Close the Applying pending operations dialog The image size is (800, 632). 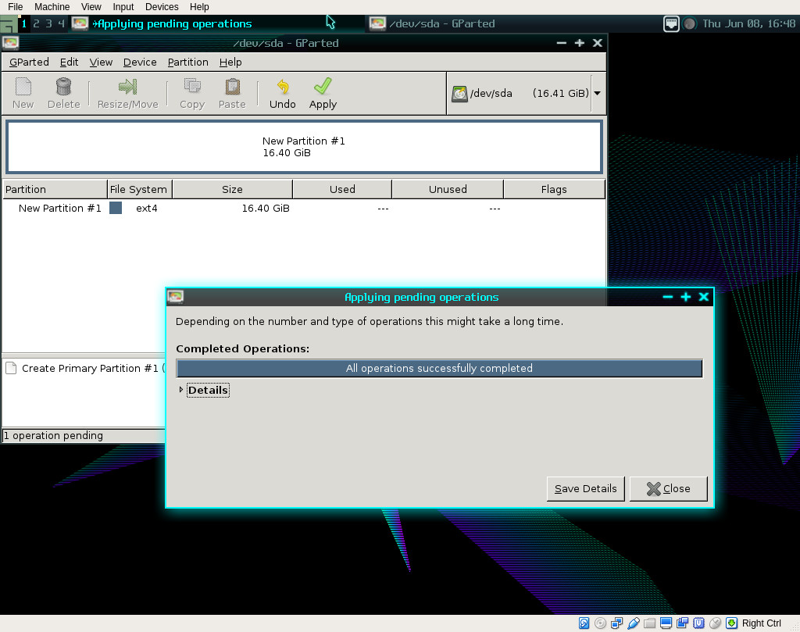(x=668, y=488)
